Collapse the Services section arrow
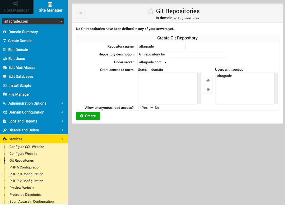This screenshot has width=285, height=205. (62, 139)
